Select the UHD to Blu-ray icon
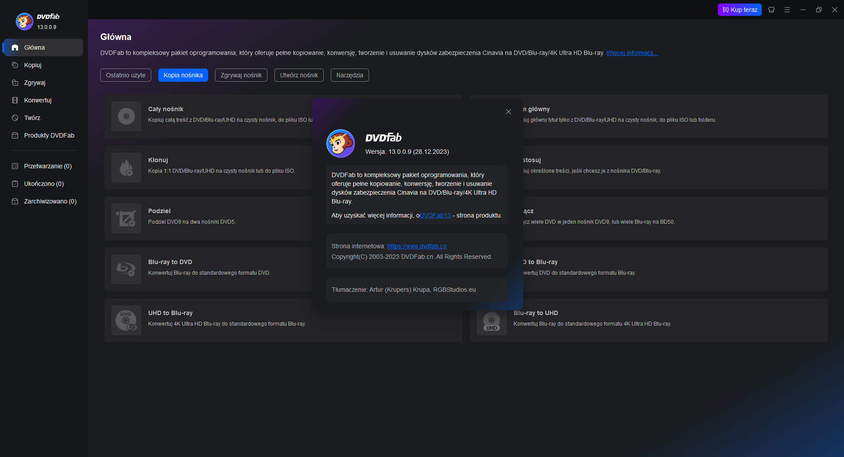844x457 pixels. coord(126,320)
